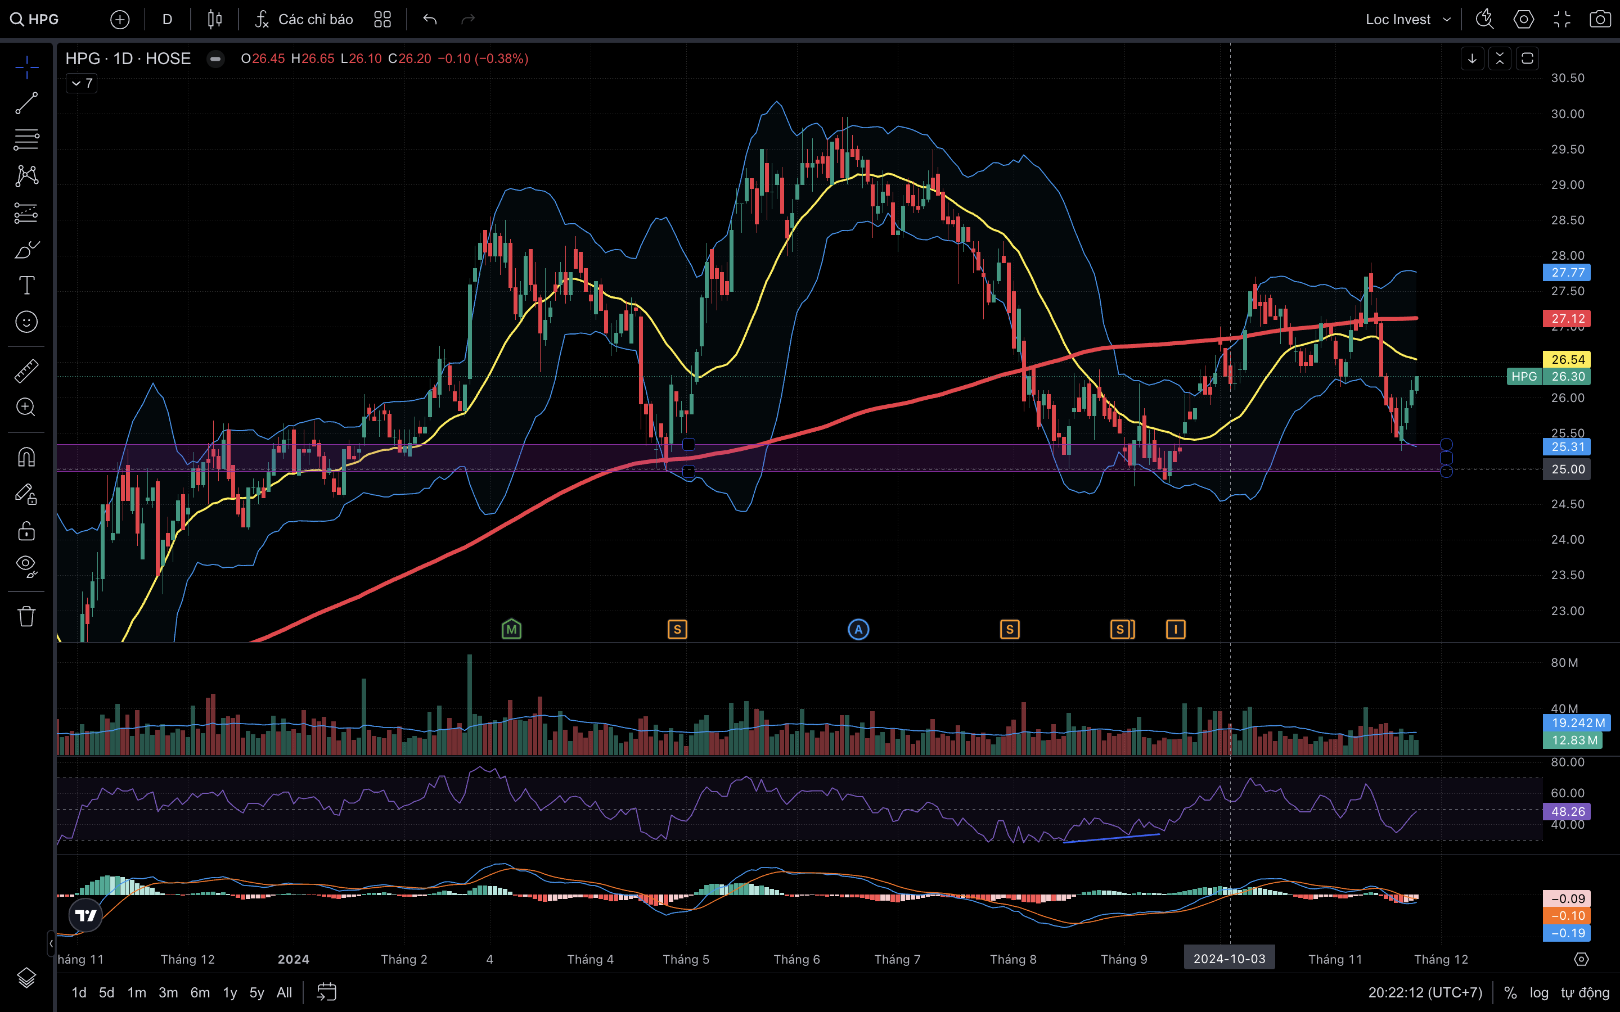The width and height of the screenshot is (1620, 1012).
Task: Toggle log scale on price axis
Action: [1539, 992]
